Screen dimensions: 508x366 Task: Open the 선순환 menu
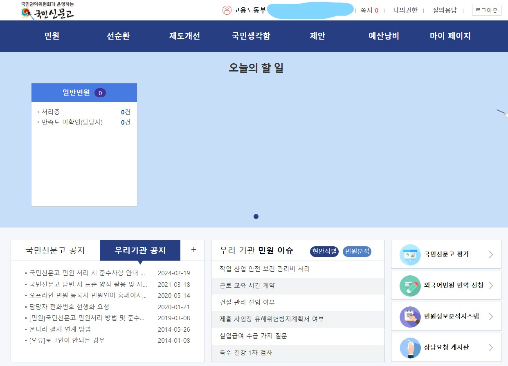click(x=118, y=36)
